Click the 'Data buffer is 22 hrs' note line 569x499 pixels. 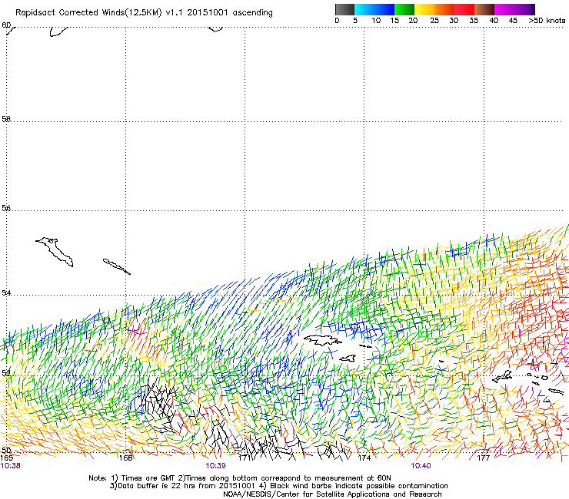point(278,486)
